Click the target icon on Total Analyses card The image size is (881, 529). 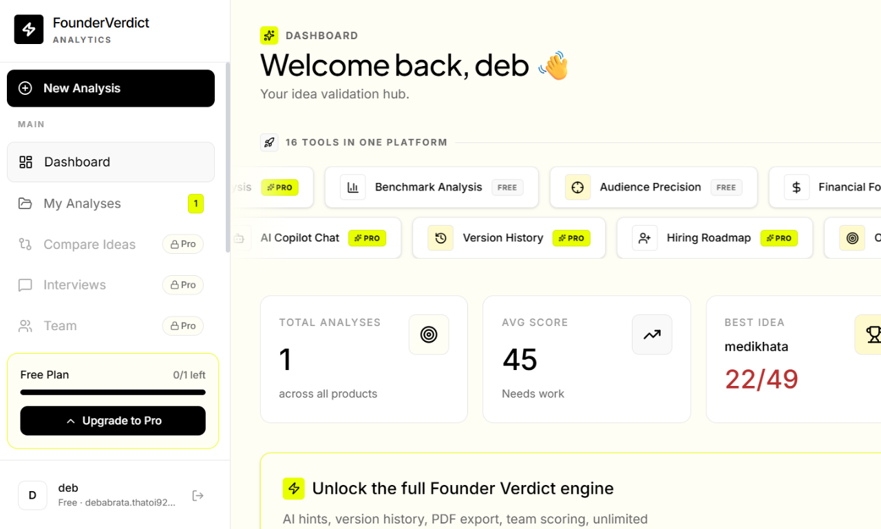tap(428, 334)
